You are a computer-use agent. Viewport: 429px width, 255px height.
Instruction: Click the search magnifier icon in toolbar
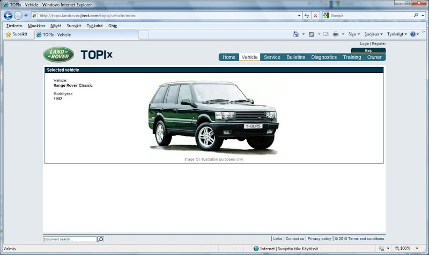click(x=416, y=16)
